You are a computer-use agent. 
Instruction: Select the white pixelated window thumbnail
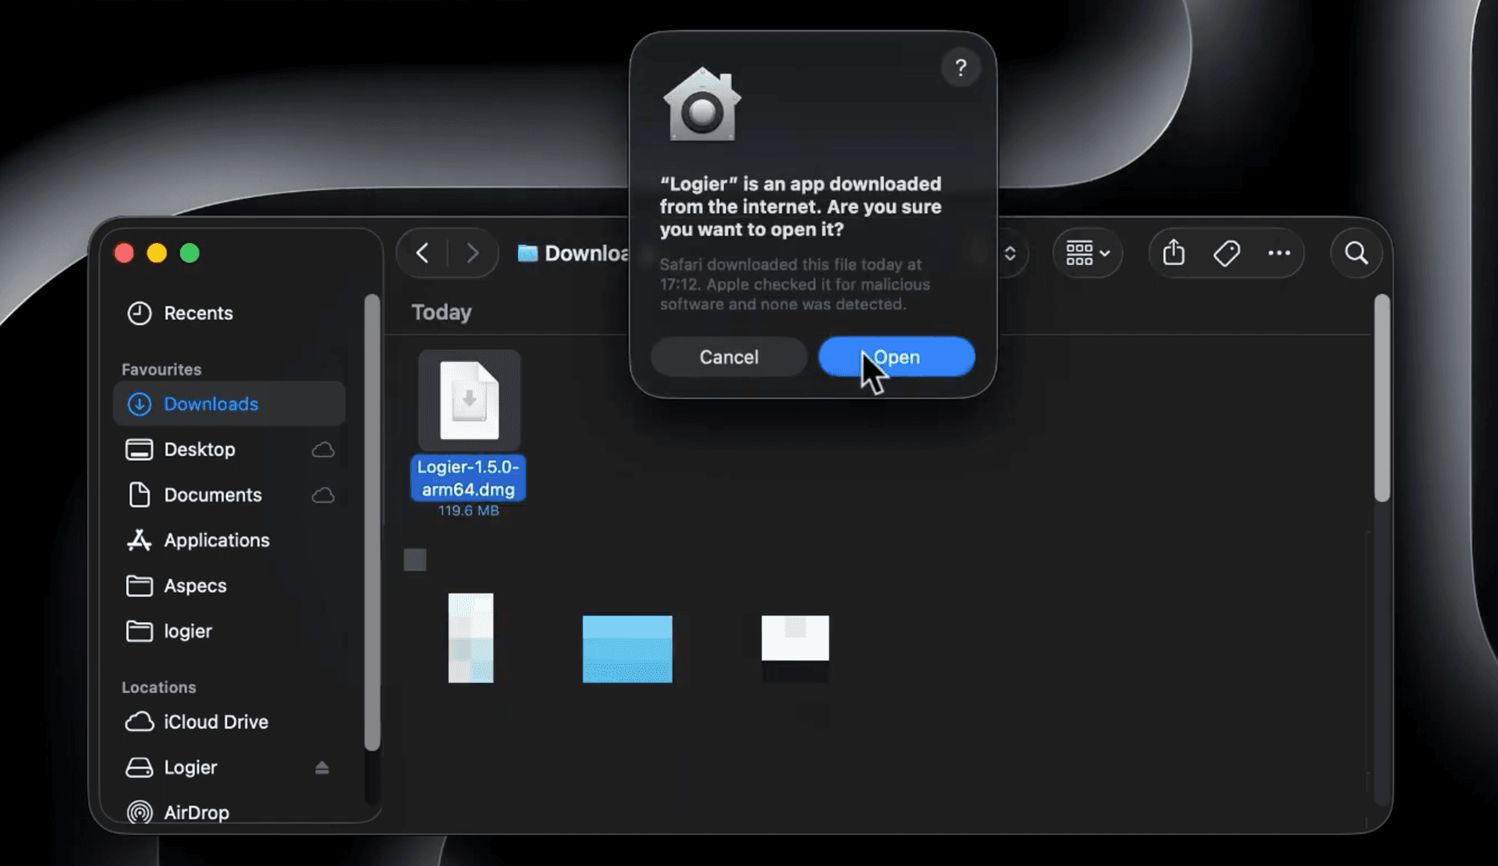point(795,649)
